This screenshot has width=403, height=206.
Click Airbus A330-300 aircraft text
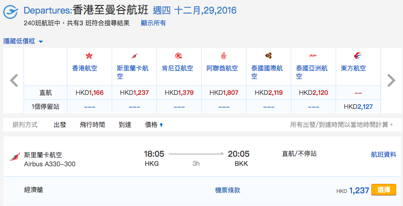point(50,164)
